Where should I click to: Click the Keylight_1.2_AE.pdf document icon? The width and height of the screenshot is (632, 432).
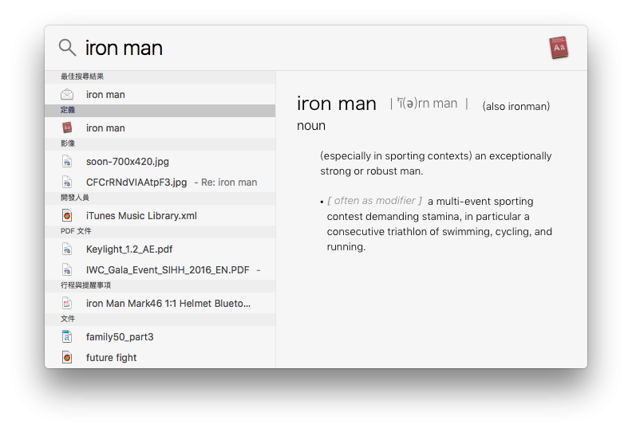point(67,249)
